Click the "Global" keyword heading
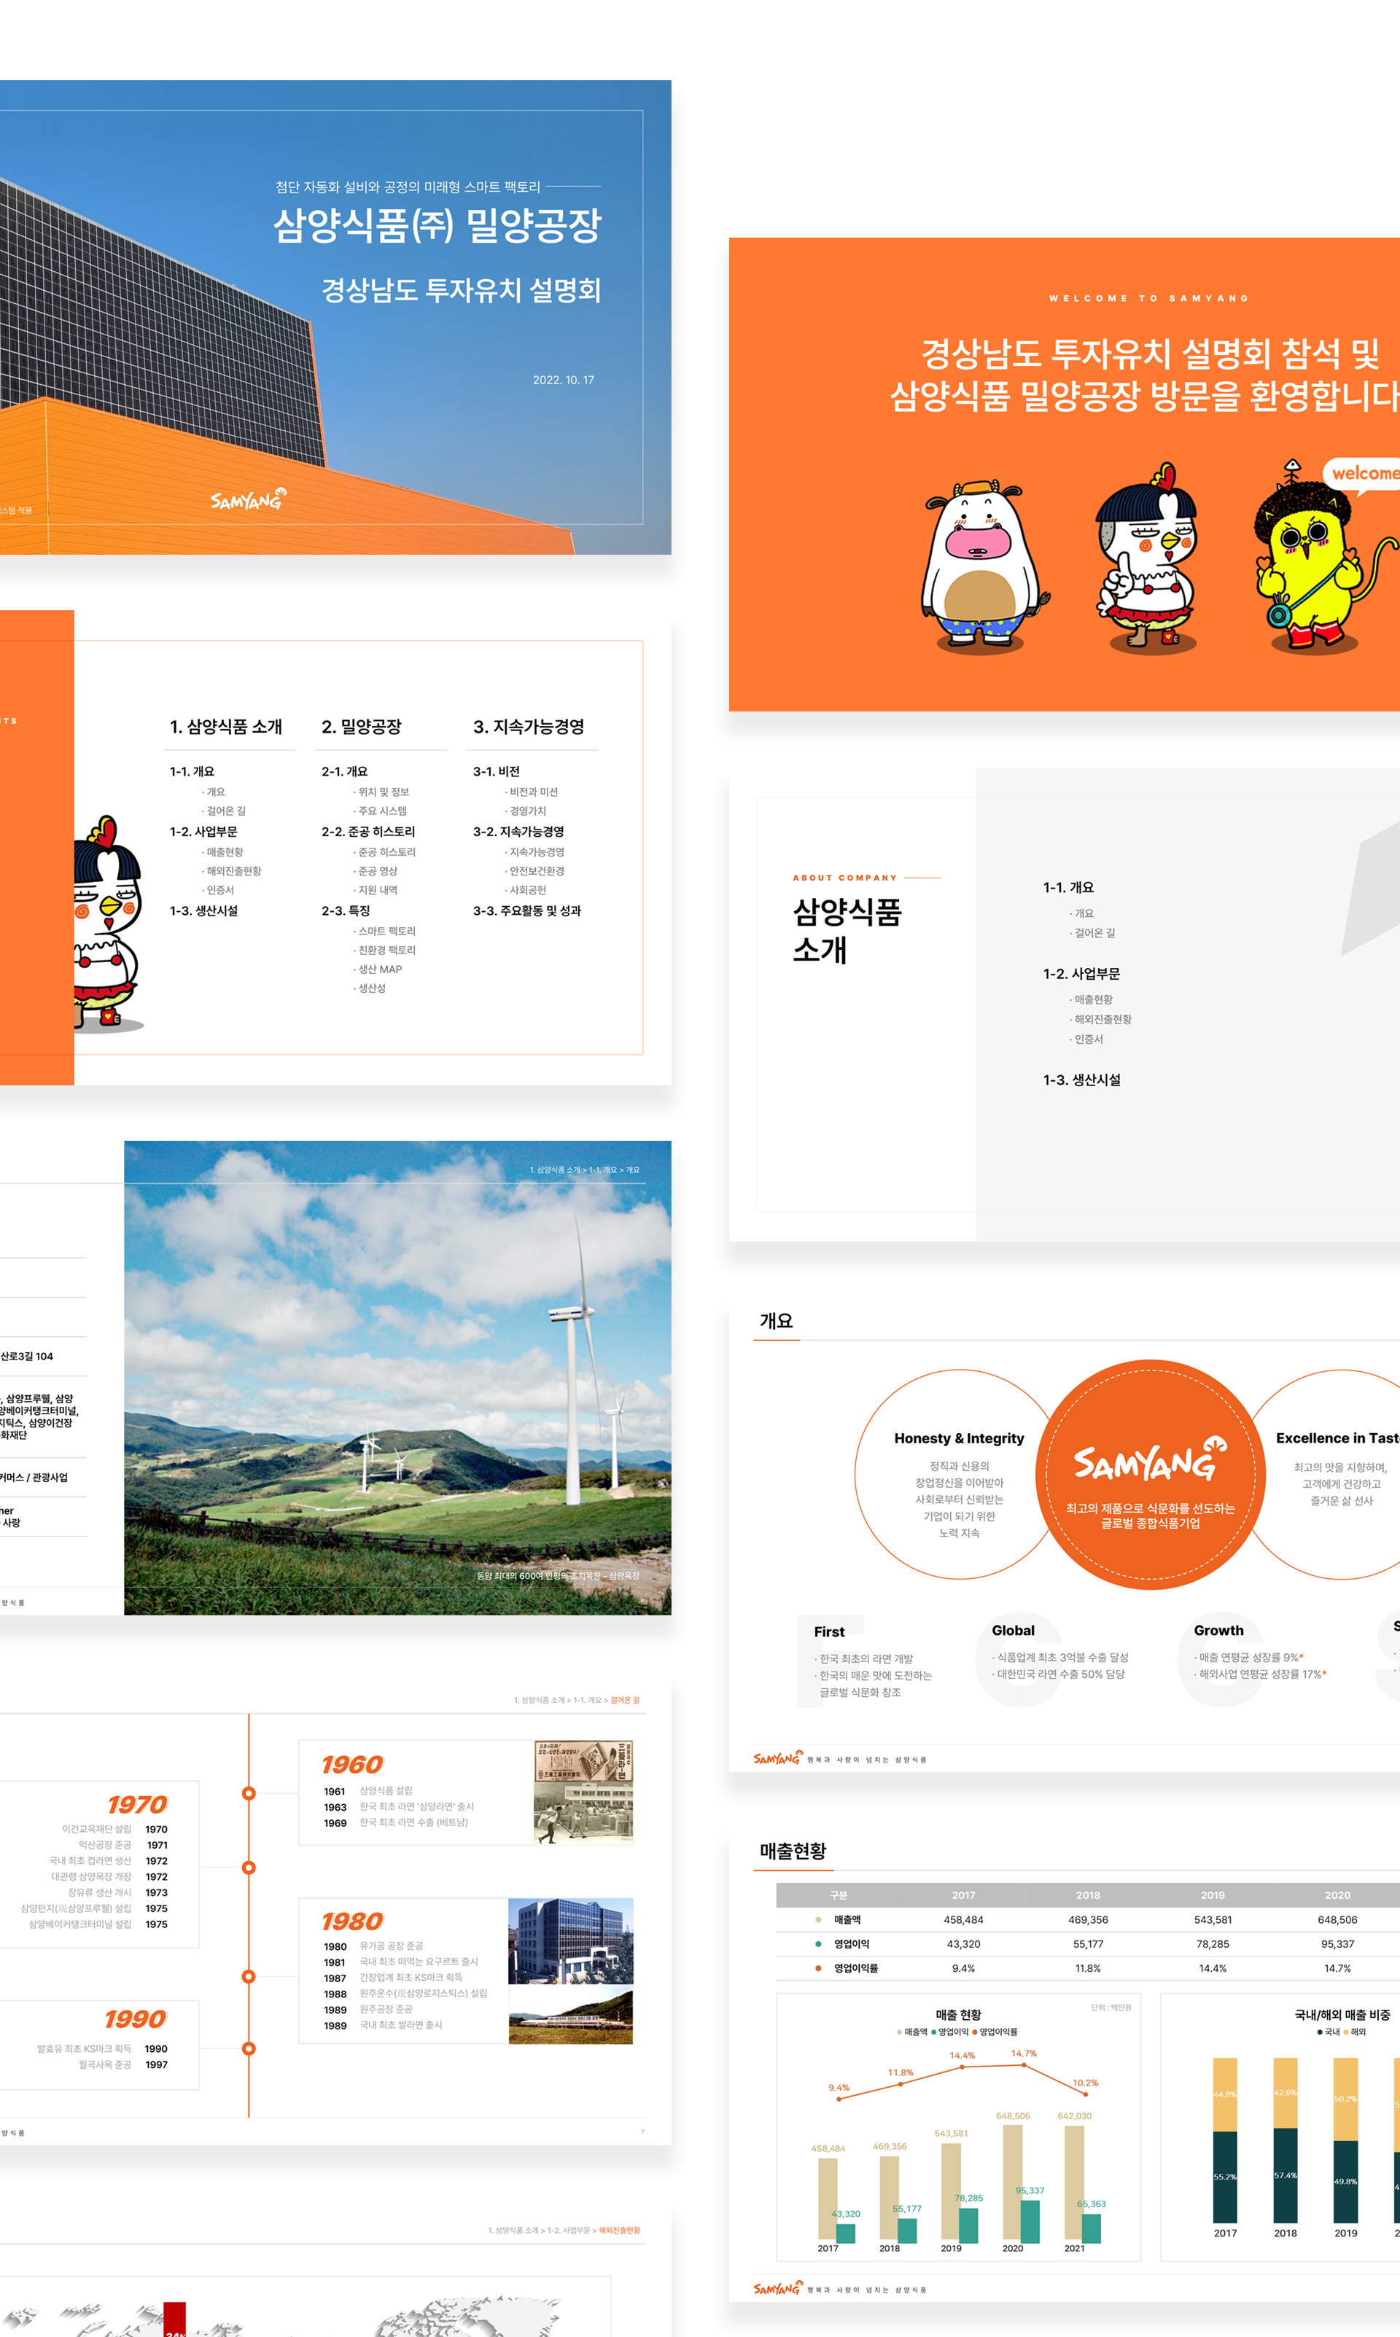Screen dimensions: 1400x2337 click(x=1014, y=1631)
